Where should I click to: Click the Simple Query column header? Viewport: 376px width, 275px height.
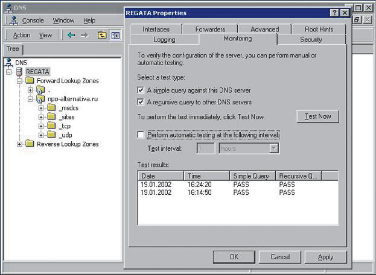coord(252,176)
